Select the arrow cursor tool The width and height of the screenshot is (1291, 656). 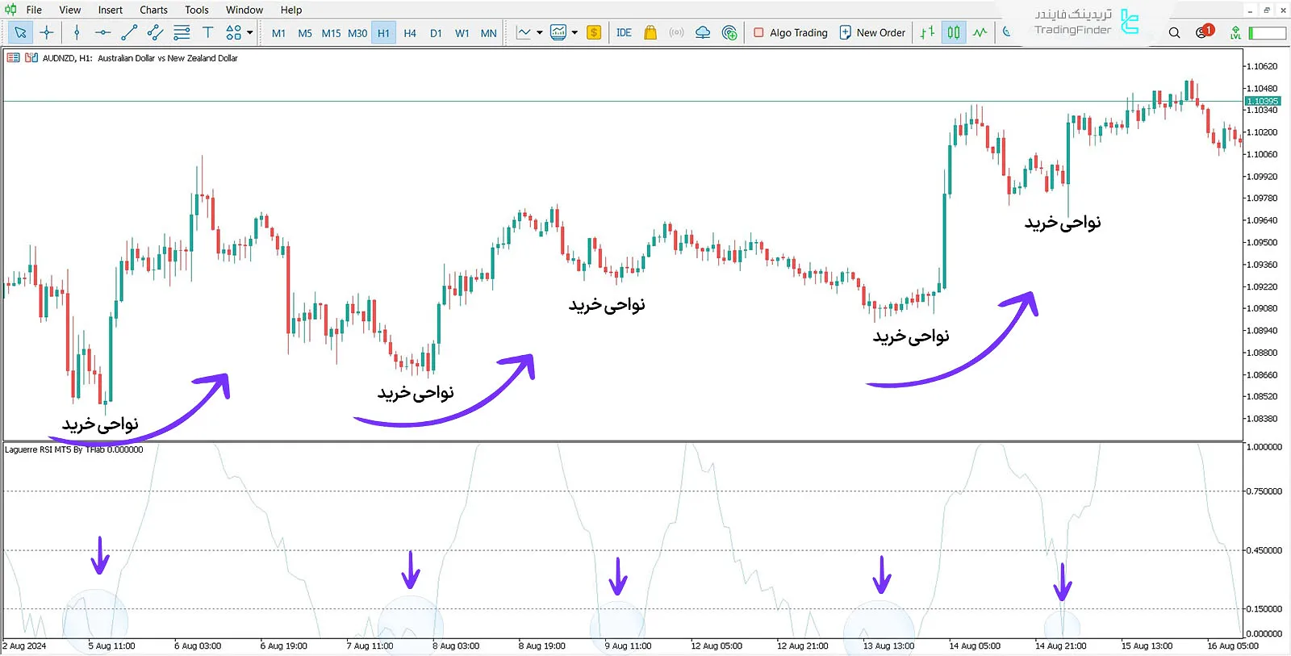[20, 32]
